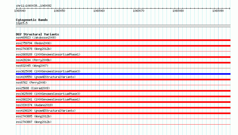Click the red bar under esv2662241
The height and width of the screenshot is (135, 238).
123,102
